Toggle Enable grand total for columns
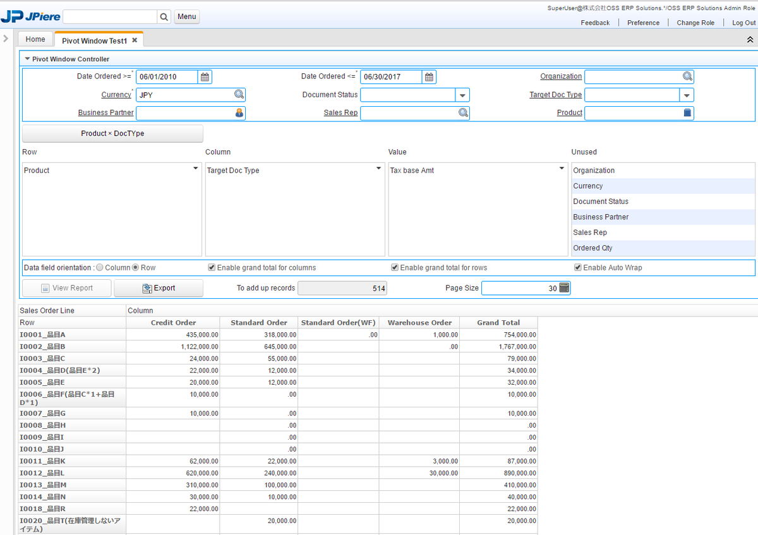The width and height of the screenshot is (758, 535). (212, 268)
